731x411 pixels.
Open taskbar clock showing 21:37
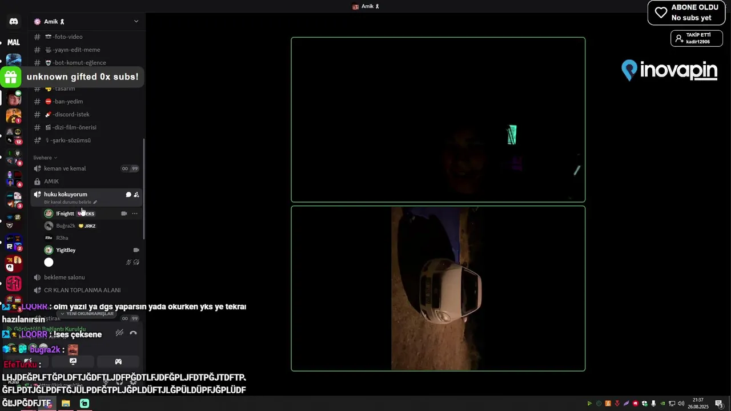pos(698,404)
